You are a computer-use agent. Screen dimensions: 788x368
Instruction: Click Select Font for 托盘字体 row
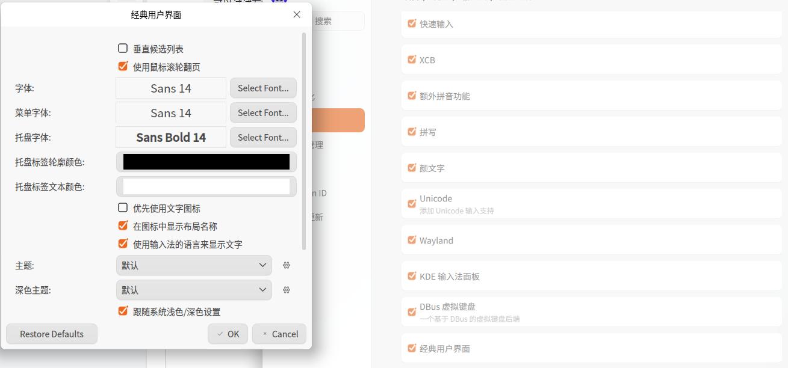[x=263, y=137]
